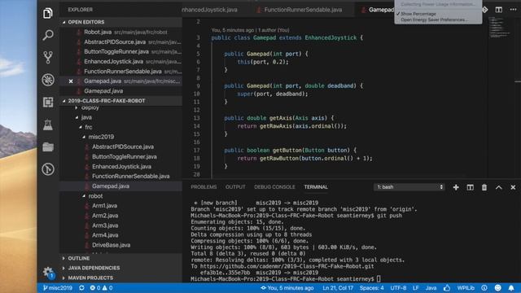Open the '1: bash' terminal selector dropdown
Screen dimensions: 521x293
coord(409,187)
